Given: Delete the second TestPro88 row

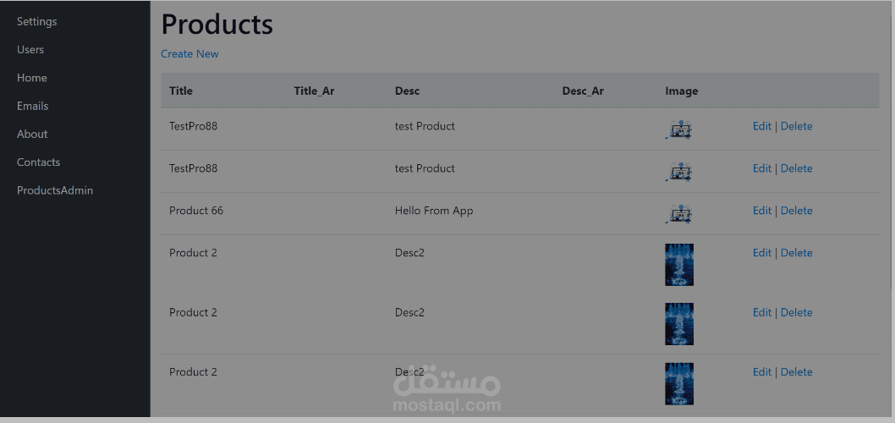Looking at the screenshot, I should click(796, 168).
